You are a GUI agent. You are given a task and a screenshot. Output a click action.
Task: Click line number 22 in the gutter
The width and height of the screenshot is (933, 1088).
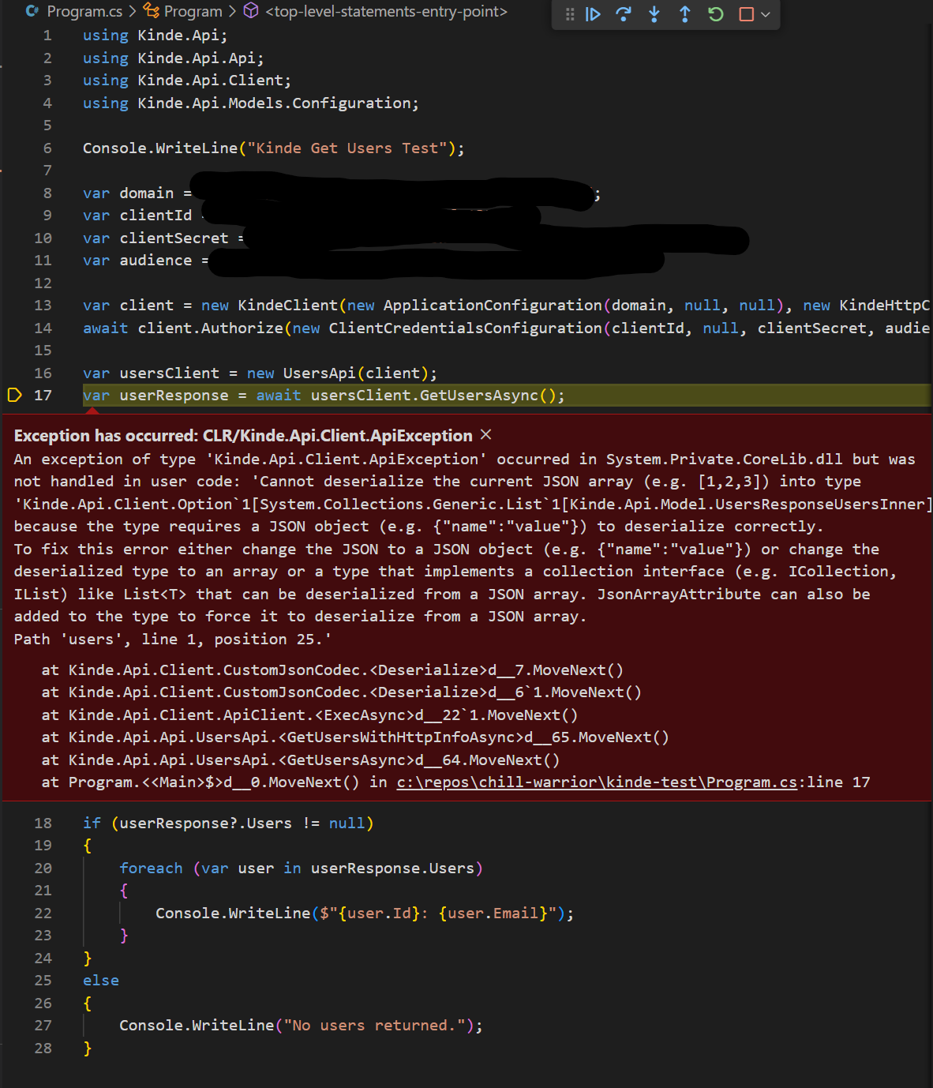(43, 914)
